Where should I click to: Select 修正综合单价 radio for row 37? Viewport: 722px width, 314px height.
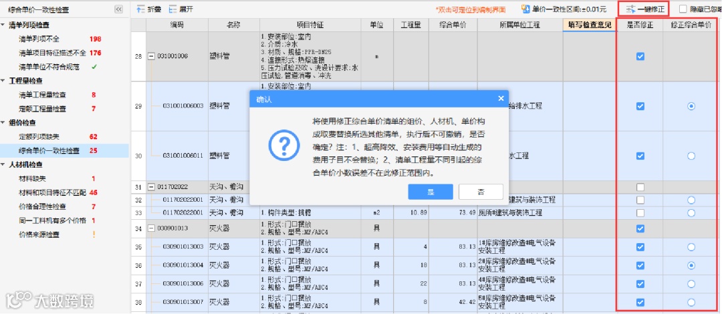click(691, 284)
